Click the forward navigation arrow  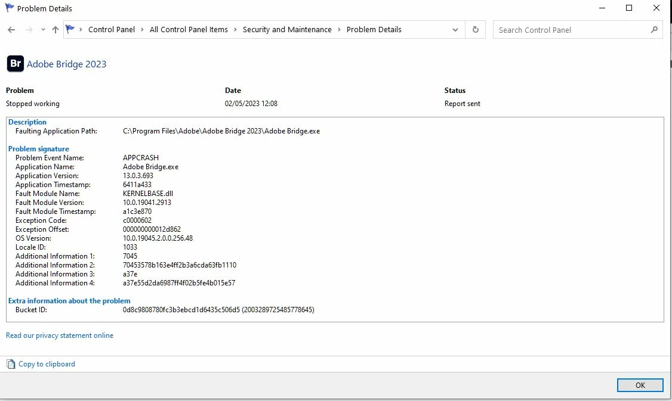coord(29,30)
